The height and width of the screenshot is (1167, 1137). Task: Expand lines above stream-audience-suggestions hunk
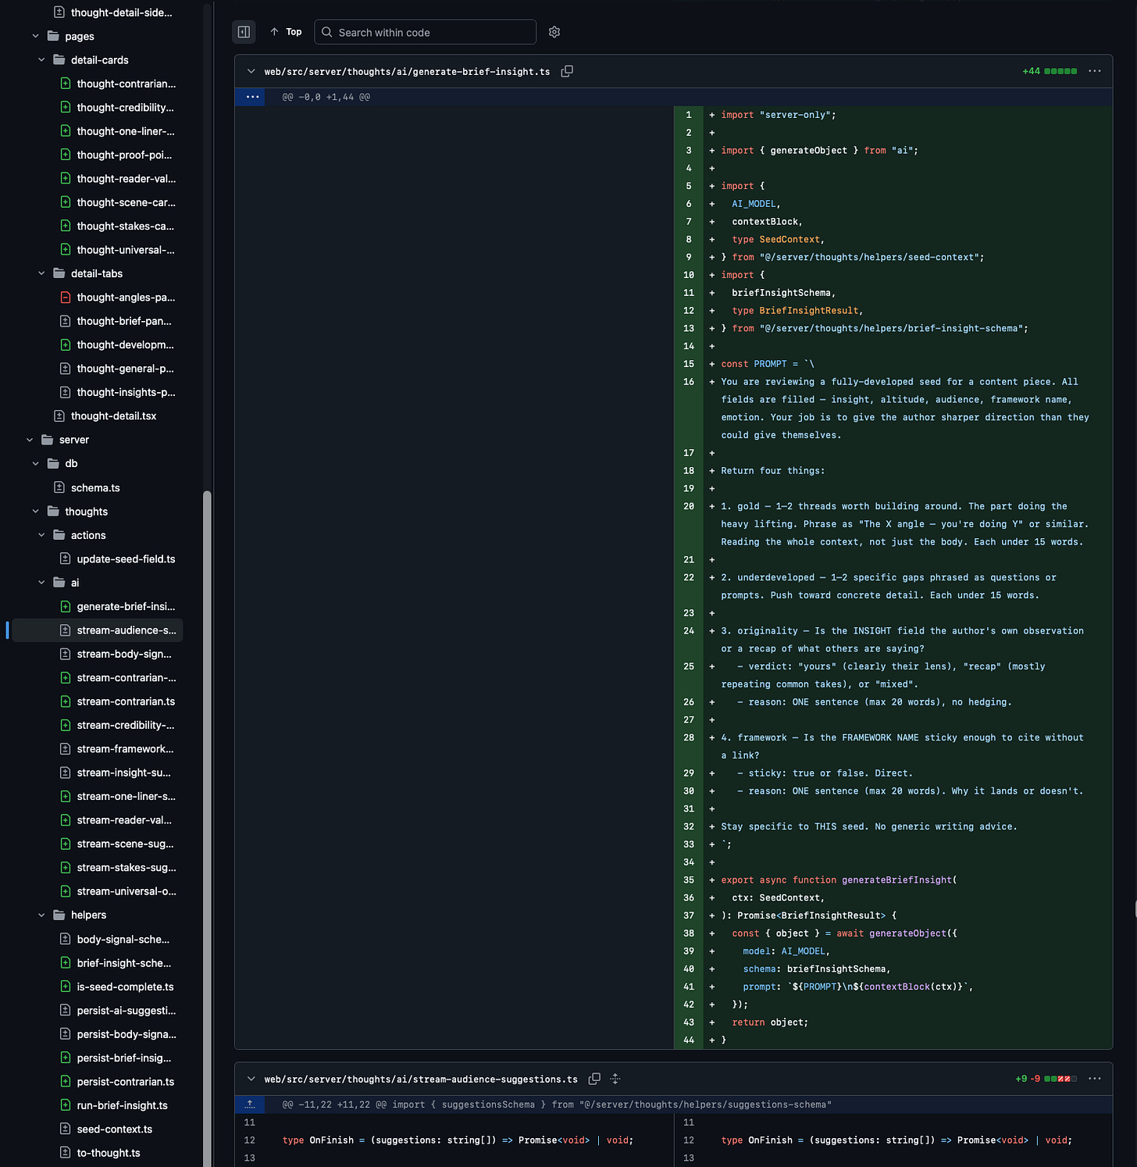click(250, 1105)
